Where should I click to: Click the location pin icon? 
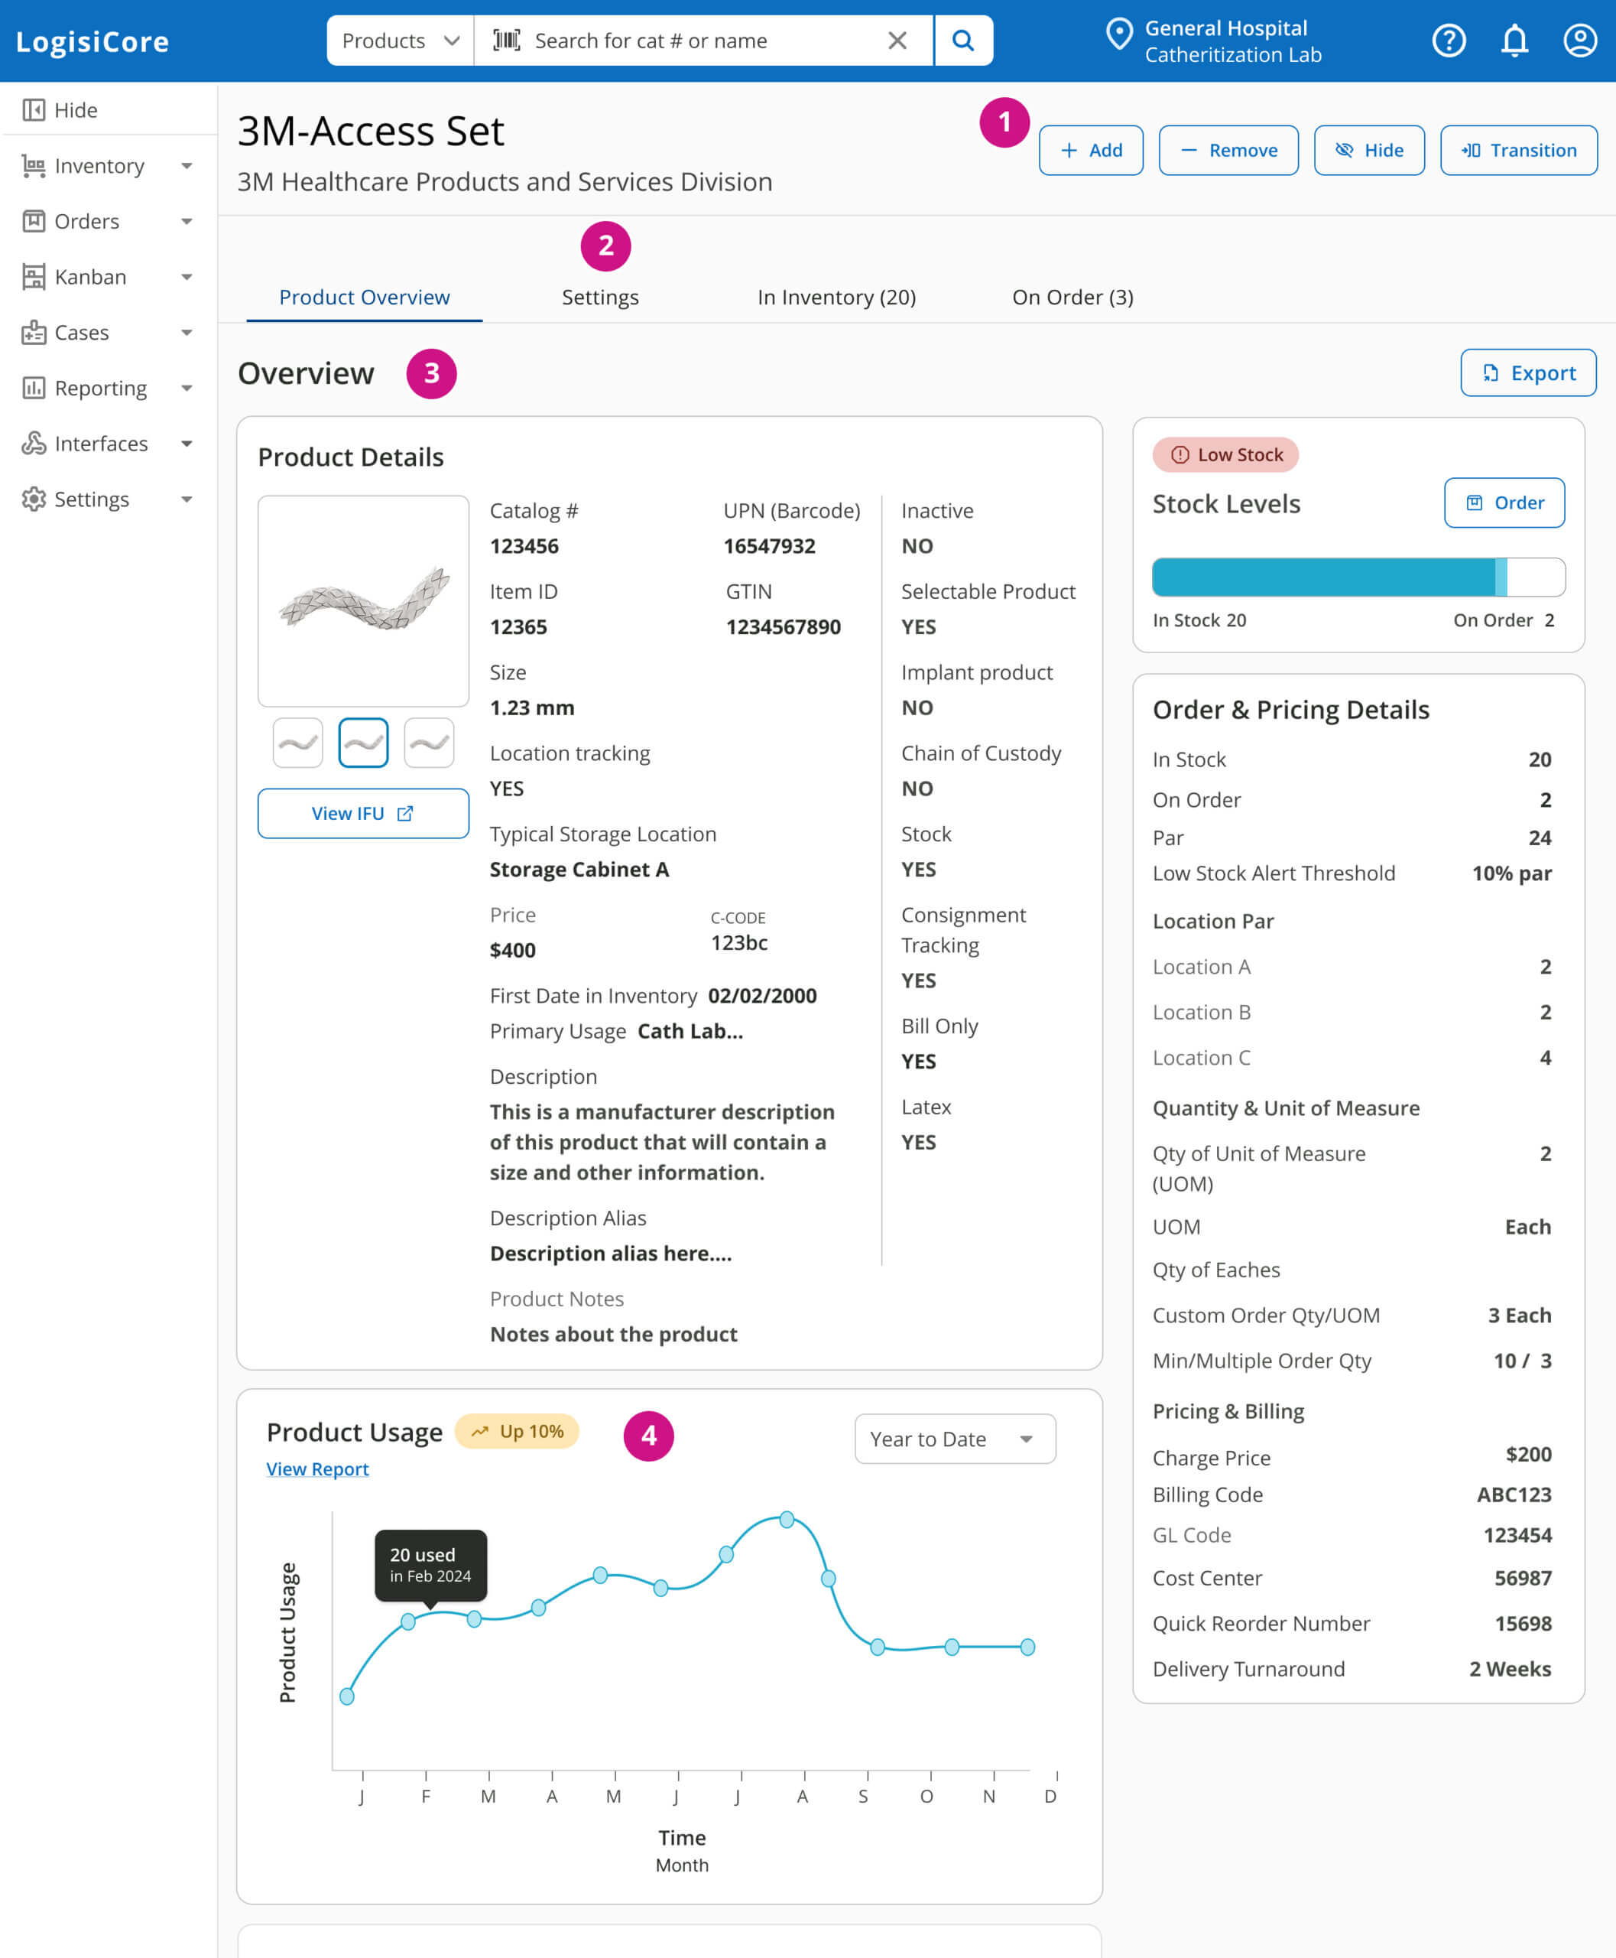pyautogui.click(x=1119, y=34)
